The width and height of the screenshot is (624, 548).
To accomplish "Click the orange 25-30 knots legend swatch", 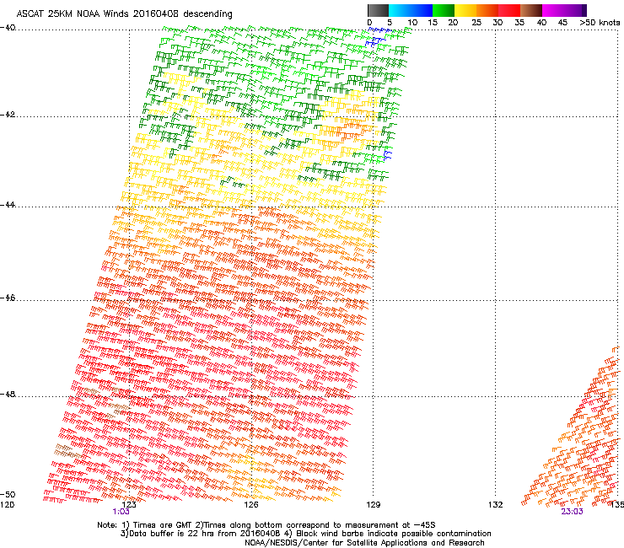I will click(487, 10).
